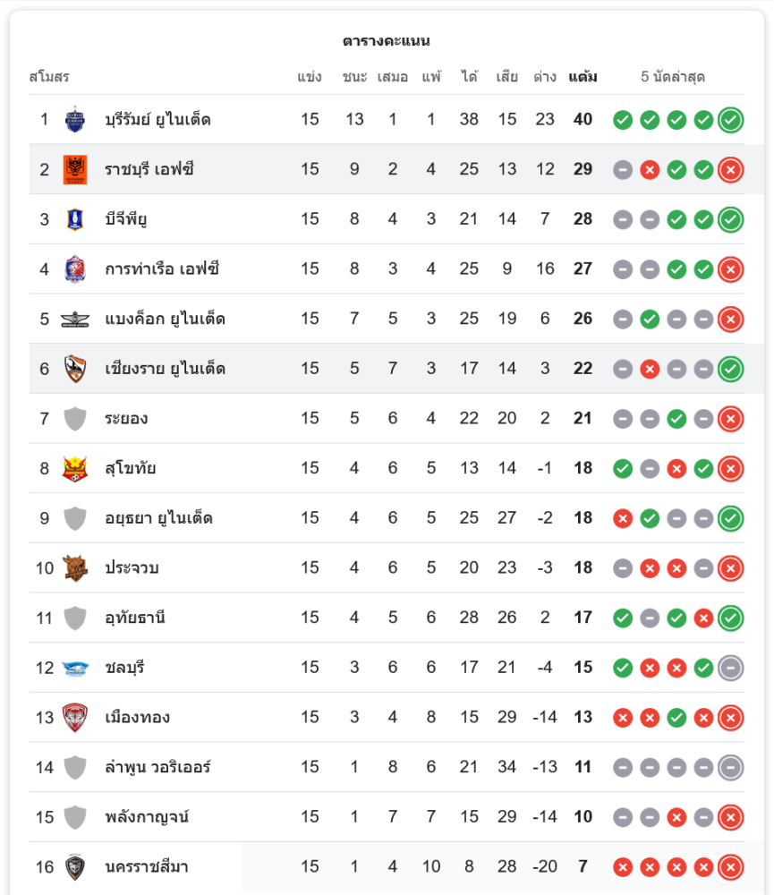Click the Bangkok United wings logo
774x895 pixels.
pyautogui.click(x=75, y=320)
